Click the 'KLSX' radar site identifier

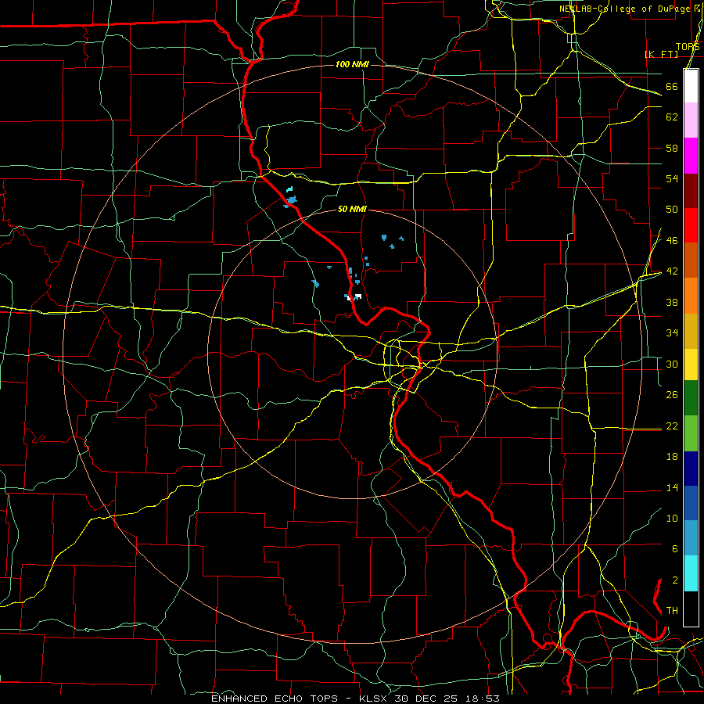point(375,699)
